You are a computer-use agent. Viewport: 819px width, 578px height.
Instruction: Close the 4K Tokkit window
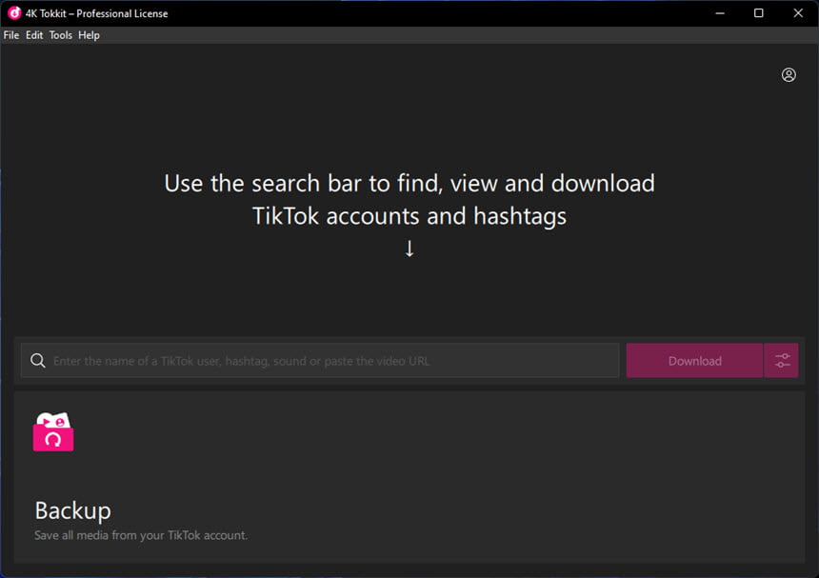pos(798,13)
